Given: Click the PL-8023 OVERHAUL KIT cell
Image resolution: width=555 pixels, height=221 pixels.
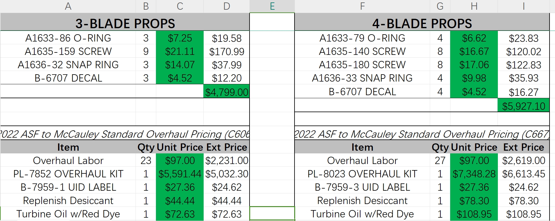Looking at the screenshot, I should coord(362,174).
